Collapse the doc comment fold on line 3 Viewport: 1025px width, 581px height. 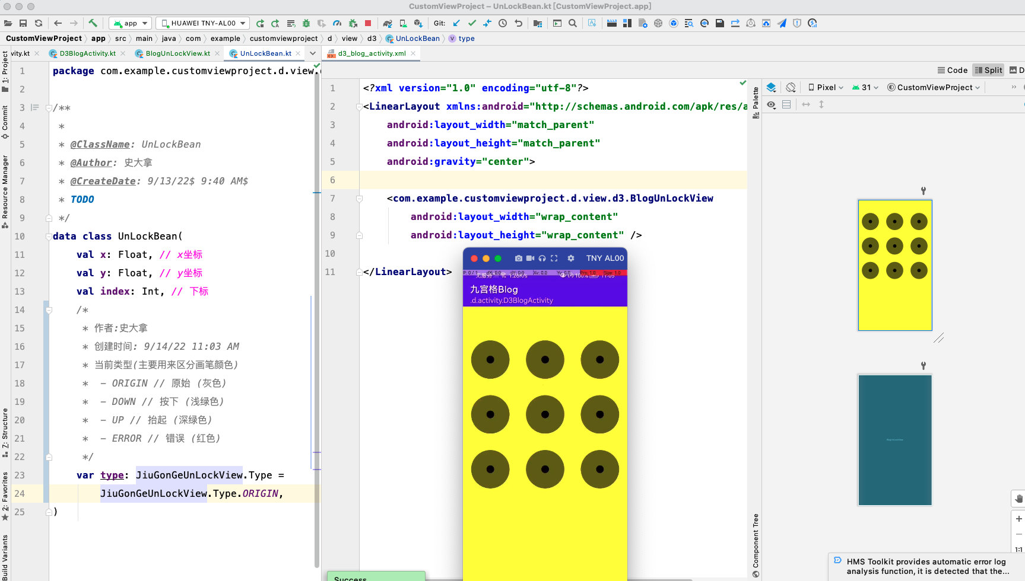(x=49, y=108)
